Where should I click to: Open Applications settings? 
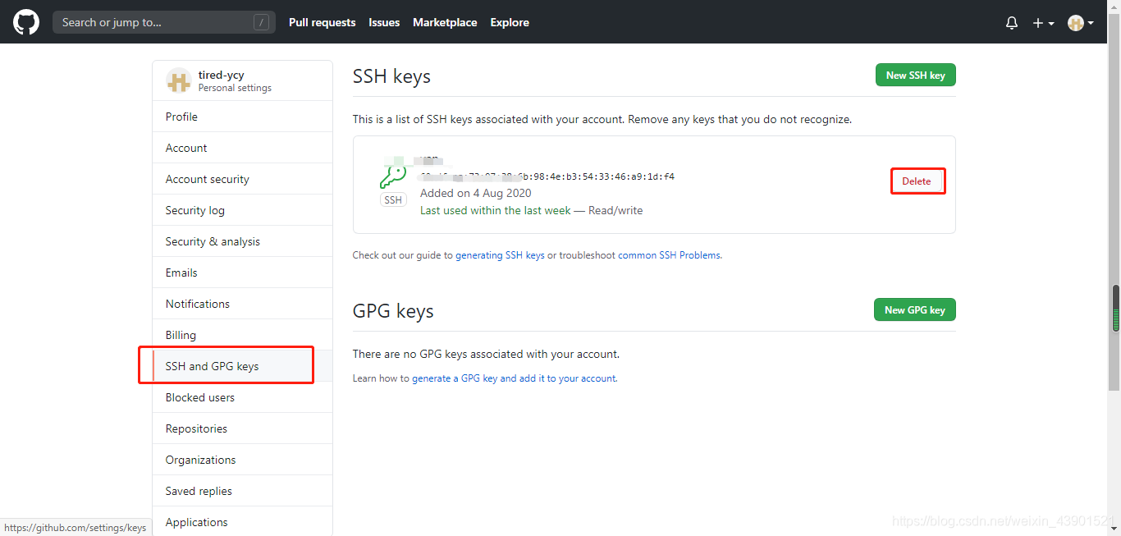tap(242, 522)
